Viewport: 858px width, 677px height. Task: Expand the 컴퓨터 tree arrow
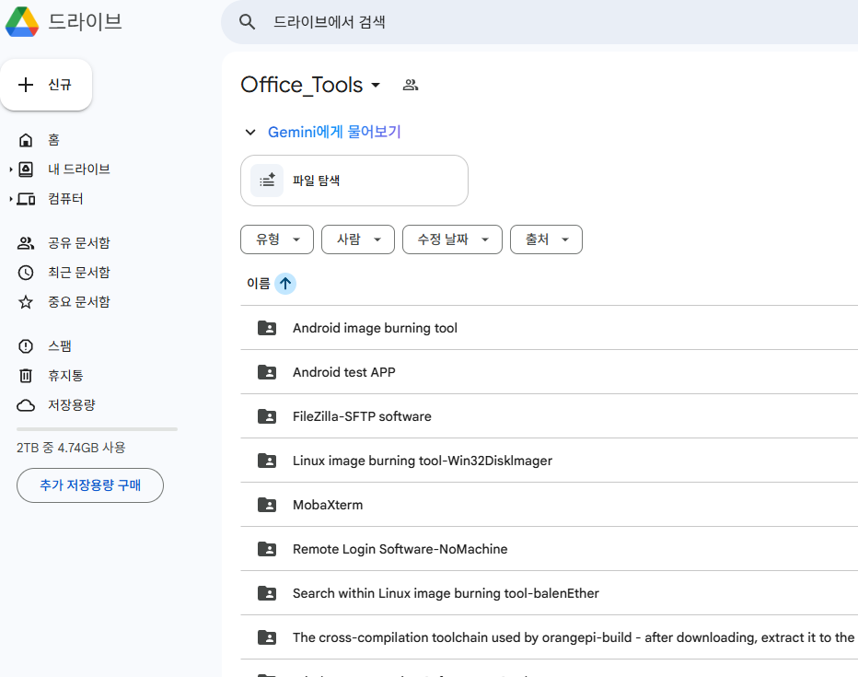[10, 199]
